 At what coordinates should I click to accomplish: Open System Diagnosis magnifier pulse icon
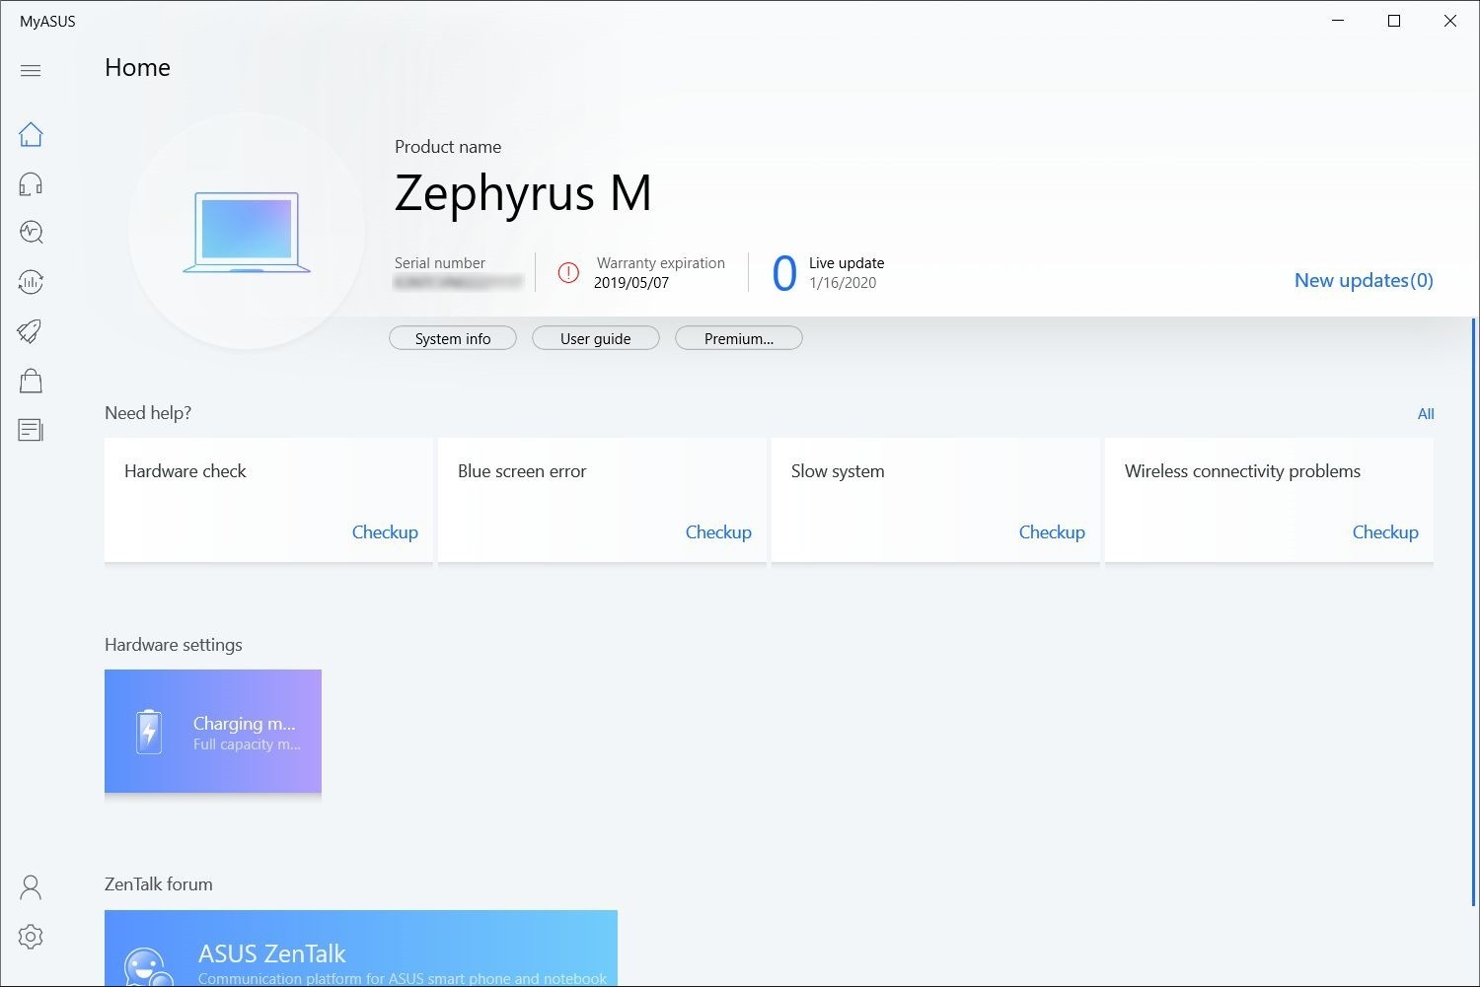(x=31, y=233)
